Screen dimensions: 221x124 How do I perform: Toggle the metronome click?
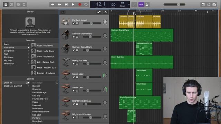point(147,4)
